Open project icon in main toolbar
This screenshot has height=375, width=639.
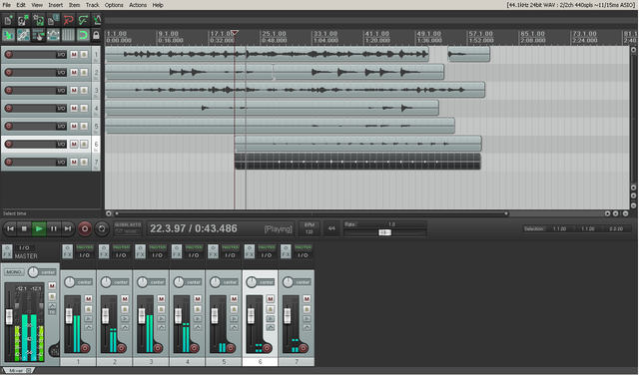click(x=23, y=20)
